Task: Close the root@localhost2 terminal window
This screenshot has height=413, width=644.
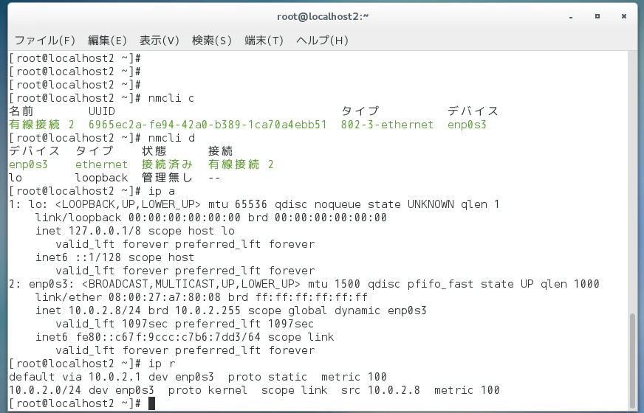Action: 624,16
